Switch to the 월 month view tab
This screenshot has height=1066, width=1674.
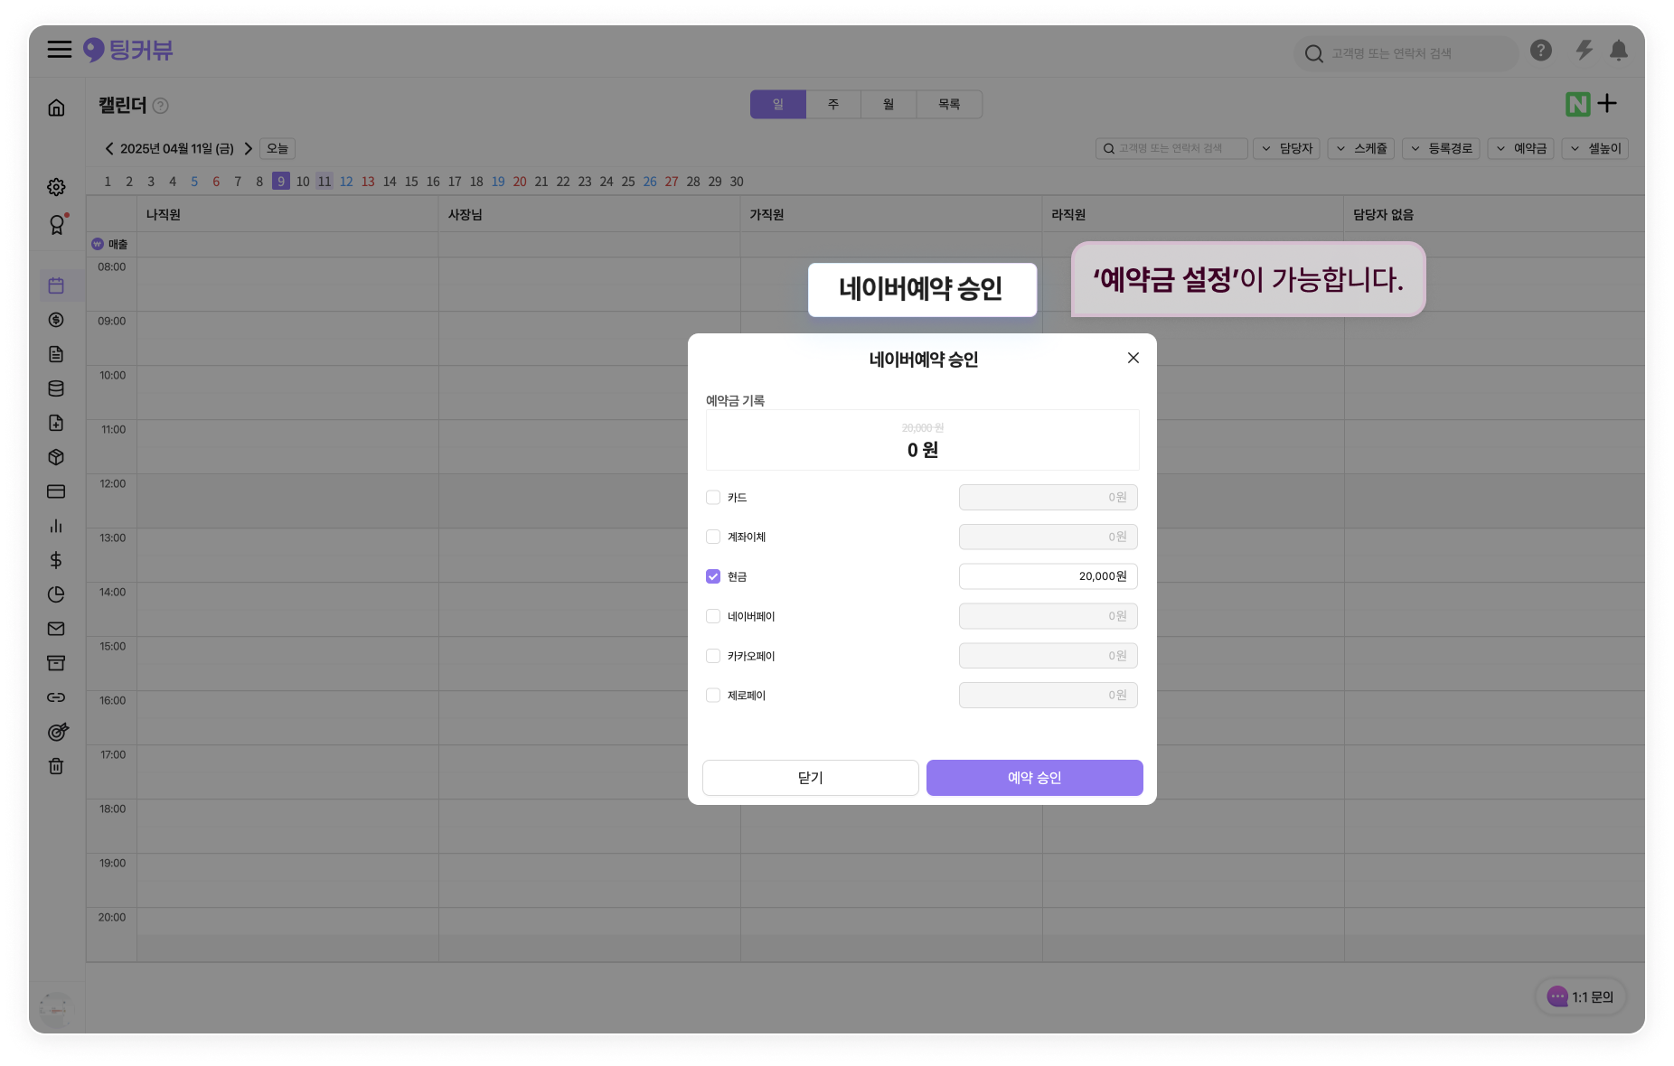click(889, 105)
